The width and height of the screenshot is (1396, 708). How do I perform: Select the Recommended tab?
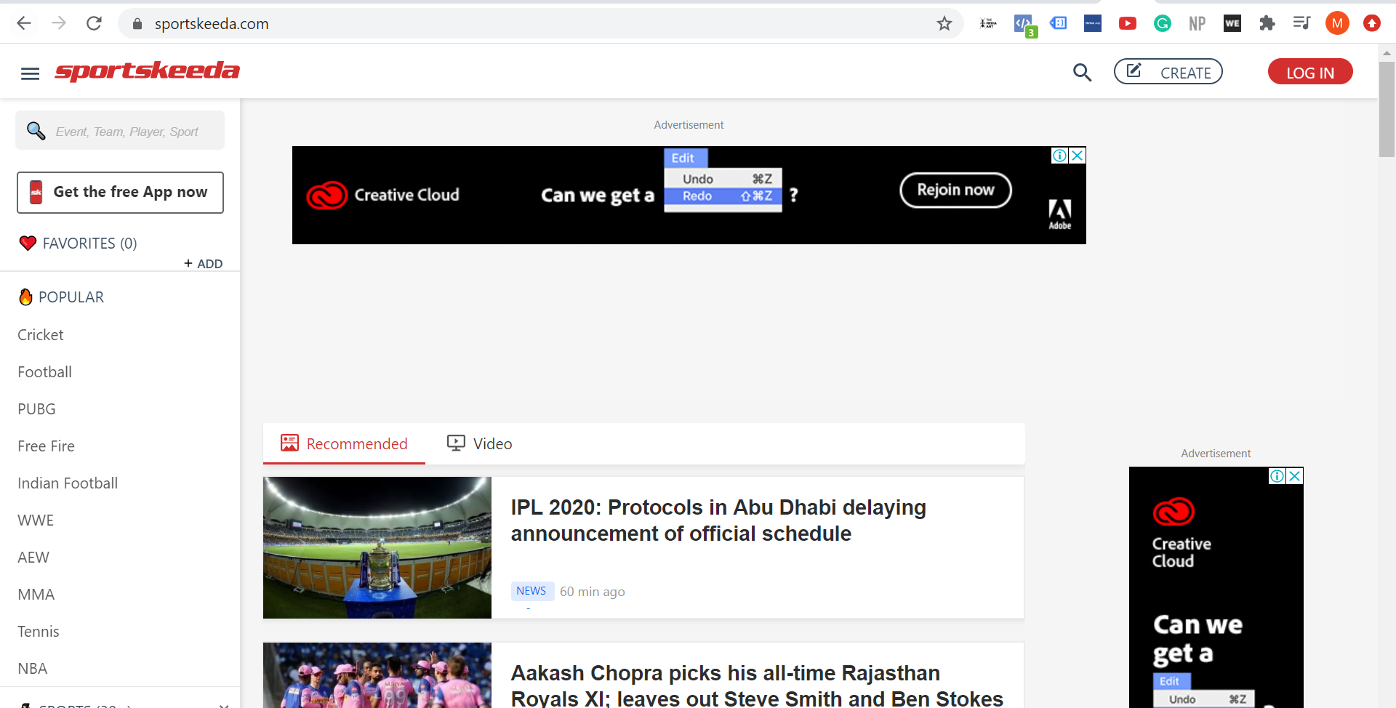[x=343, y=443]
